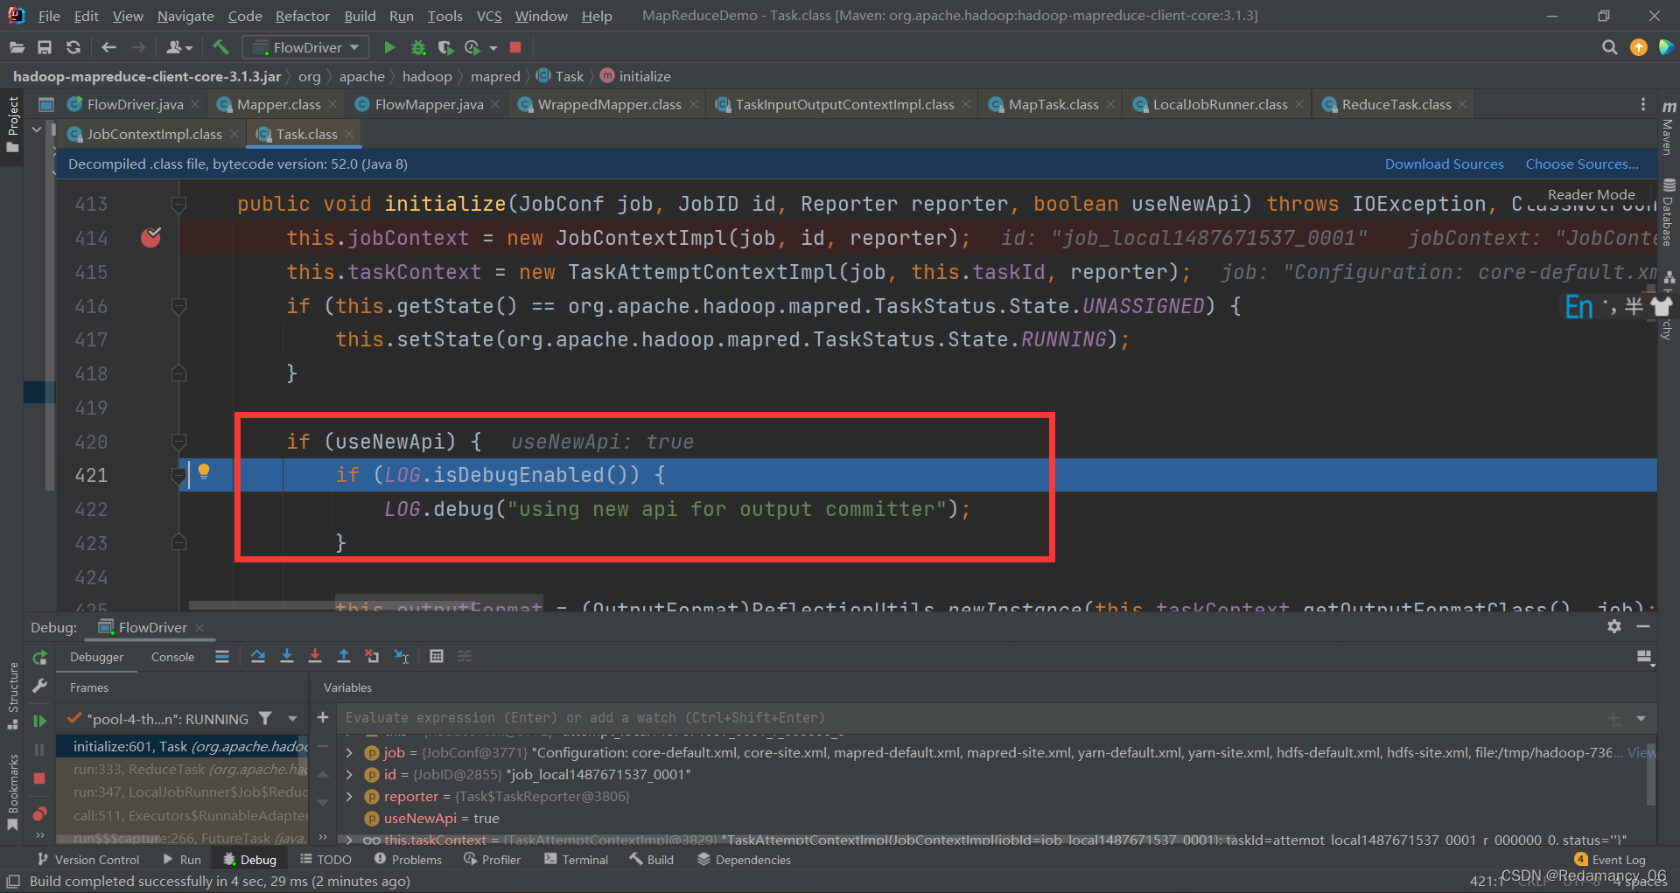The width and height of the screenshot is (1680, 893).
Task: Switch to the Console tab in debugger
Action: (172, 657)
